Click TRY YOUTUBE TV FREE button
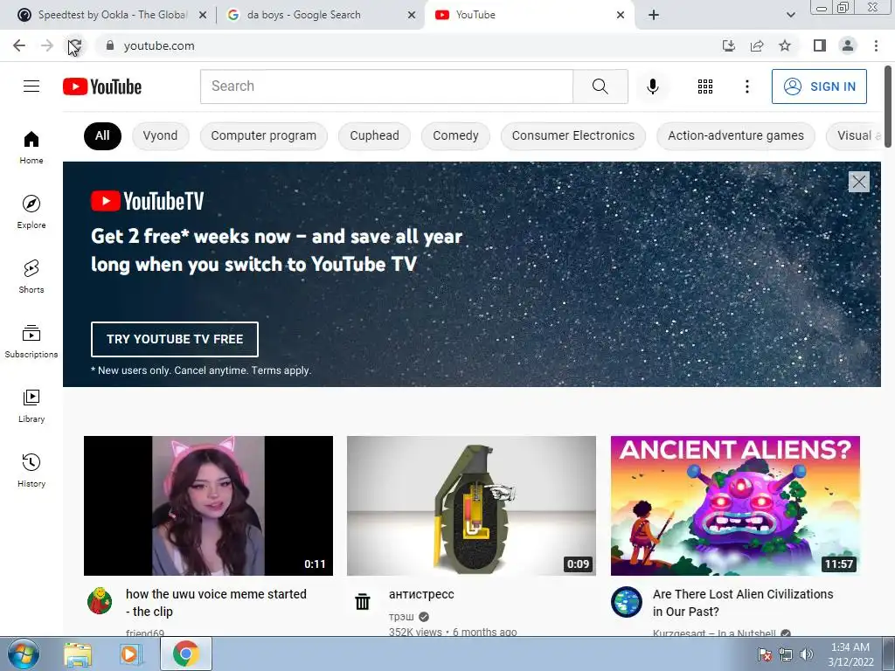Screen dimensions: 895x671 [175, 339]
